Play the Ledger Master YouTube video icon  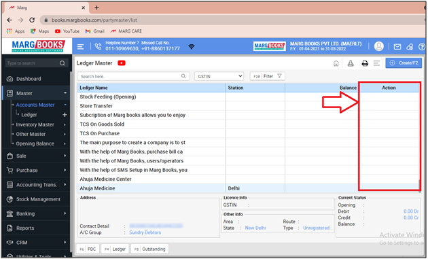click(122, 63)
